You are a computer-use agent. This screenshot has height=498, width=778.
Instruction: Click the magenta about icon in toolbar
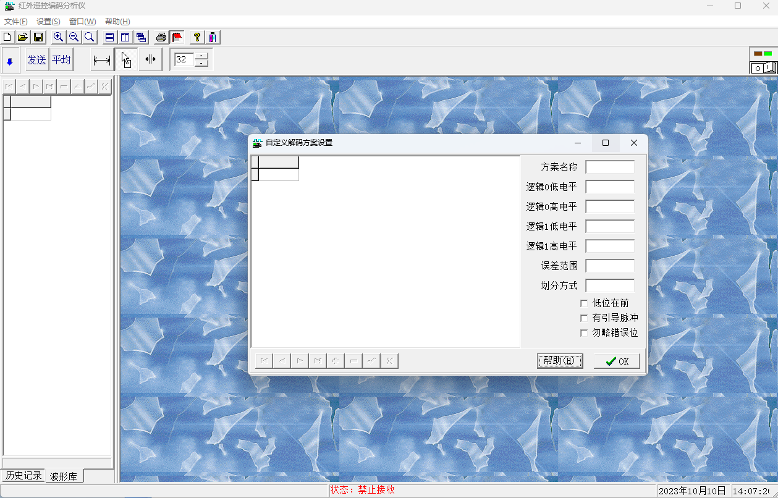[x=213, y=37]
